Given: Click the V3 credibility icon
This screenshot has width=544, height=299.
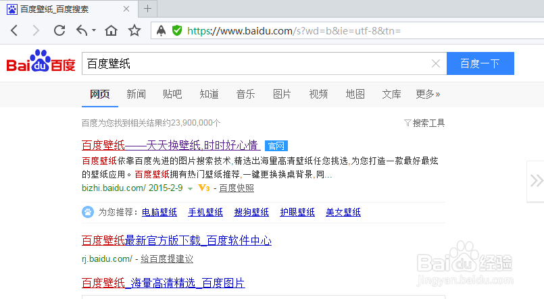Looking at the screenshot, I should tap(204, 188).
